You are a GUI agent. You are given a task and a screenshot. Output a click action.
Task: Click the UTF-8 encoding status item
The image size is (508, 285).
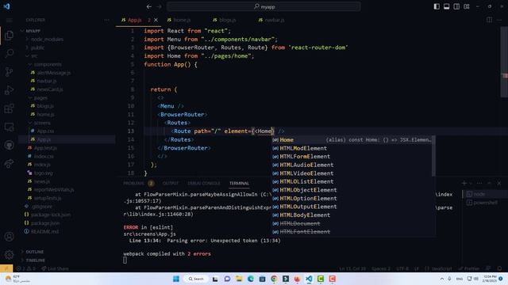point(402,268)
